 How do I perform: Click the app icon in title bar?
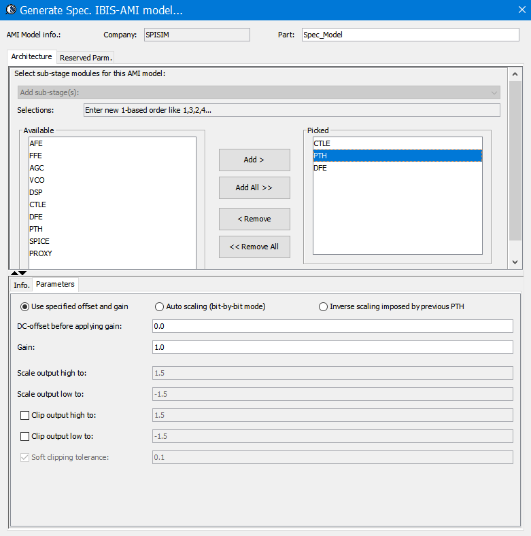(10, 10)
